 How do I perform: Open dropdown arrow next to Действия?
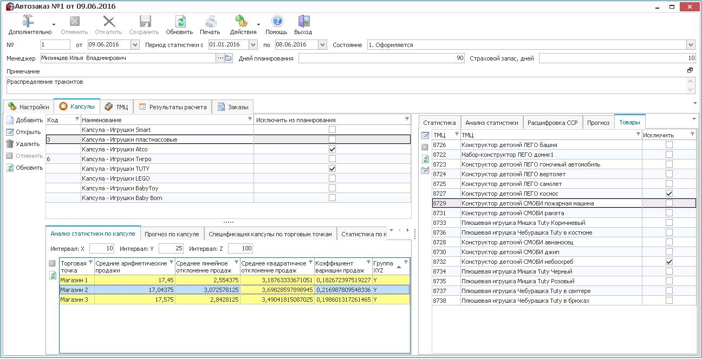click(x=259, y=24)
